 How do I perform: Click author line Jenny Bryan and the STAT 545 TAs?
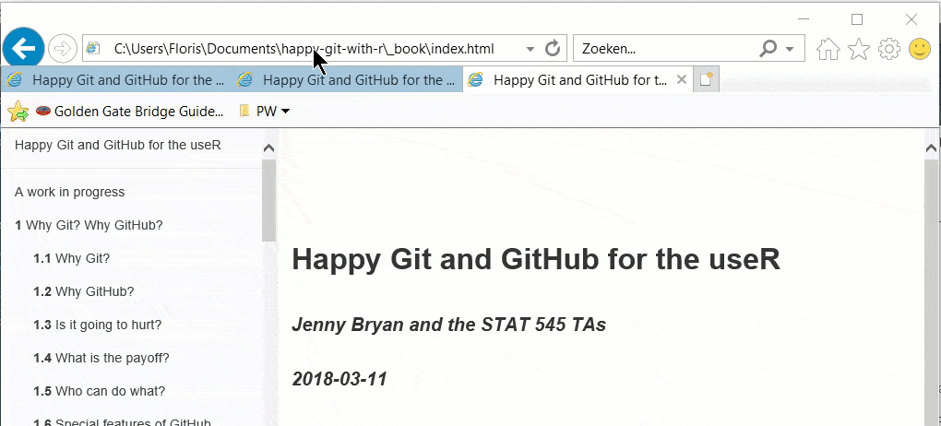[x=449, y=325]
